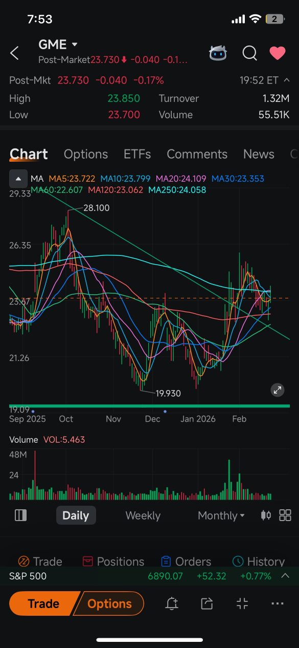Tap the MA20:24.109 indicator label

[x=181, y=179]
